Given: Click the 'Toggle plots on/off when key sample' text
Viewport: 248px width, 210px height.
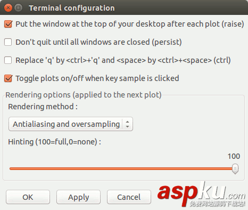Looking at the screenshot, I should pyautogui.click(x=97, y=78).
